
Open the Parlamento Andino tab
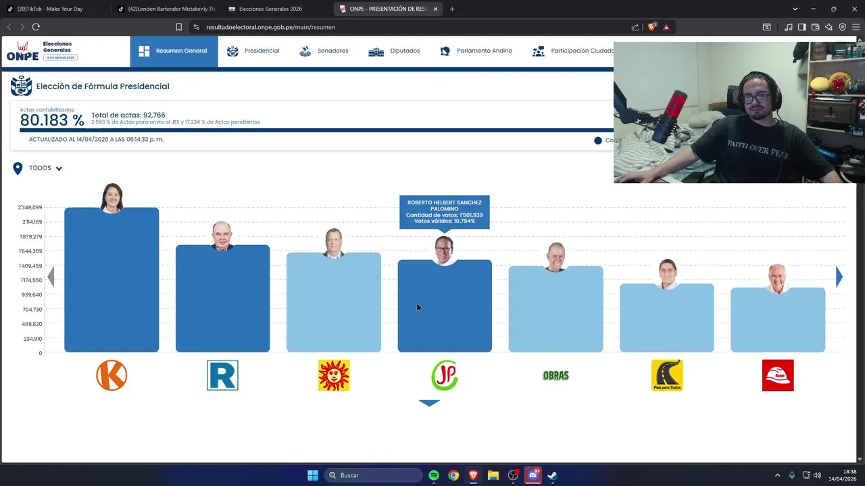pos(476,51)
